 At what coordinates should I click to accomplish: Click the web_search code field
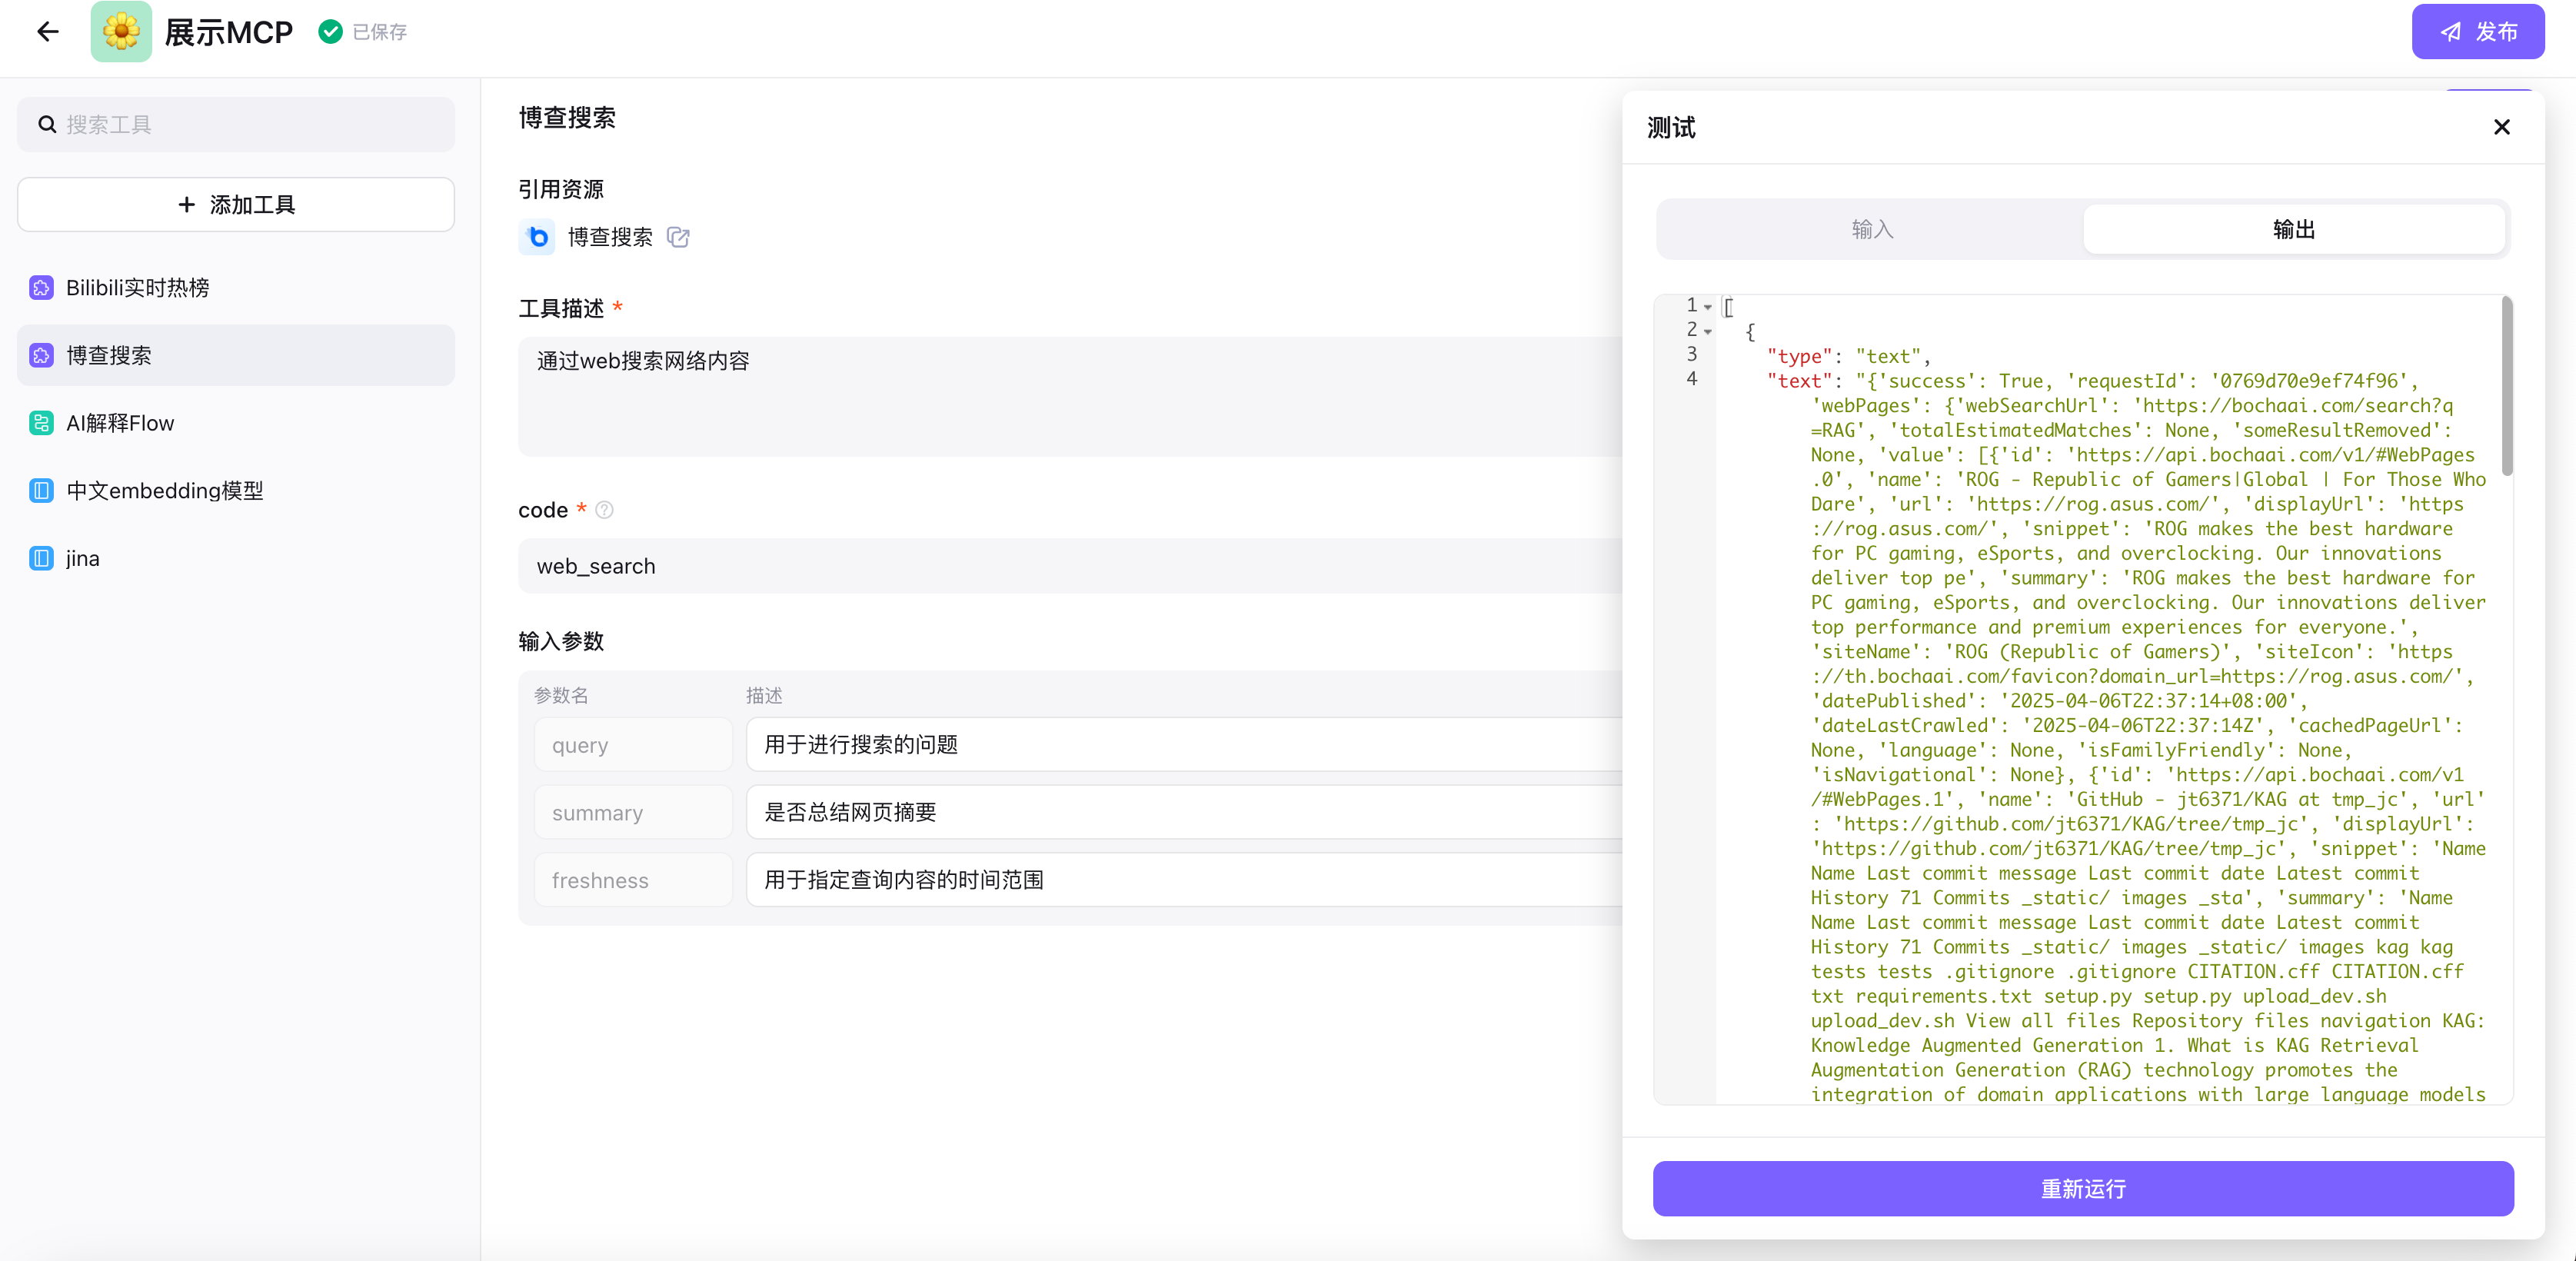point(1070,566)
